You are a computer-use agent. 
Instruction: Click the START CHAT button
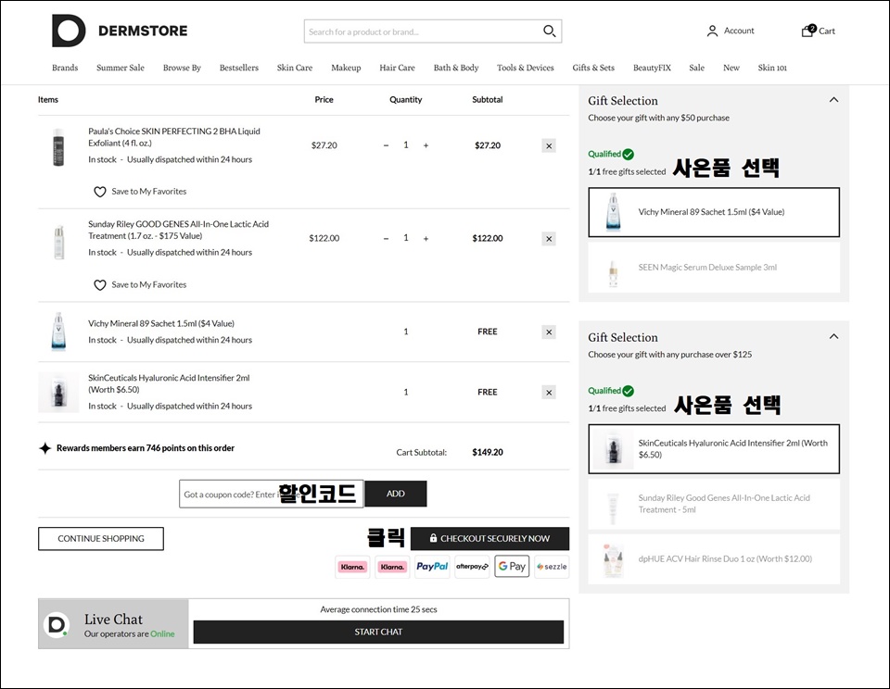point(378,632)
